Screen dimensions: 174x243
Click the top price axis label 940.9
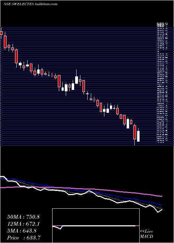click(x=162, y=24)
